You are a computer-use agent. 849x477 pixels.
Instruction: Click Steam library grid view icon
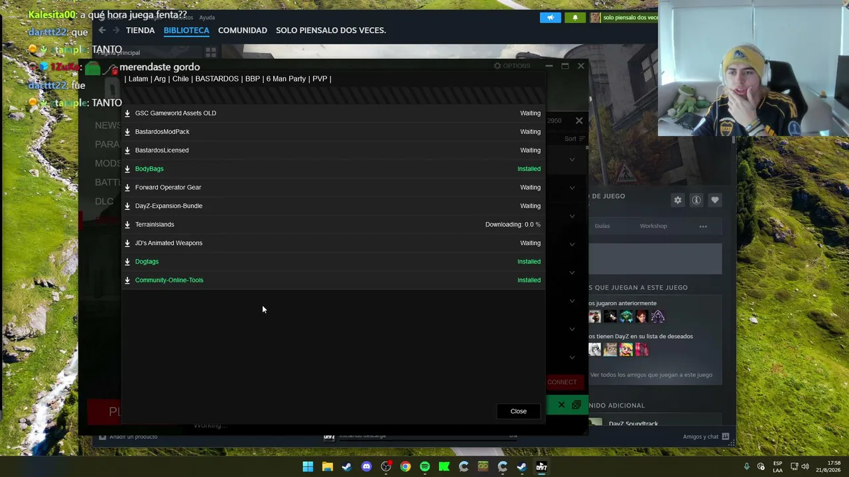click(211, 52)
